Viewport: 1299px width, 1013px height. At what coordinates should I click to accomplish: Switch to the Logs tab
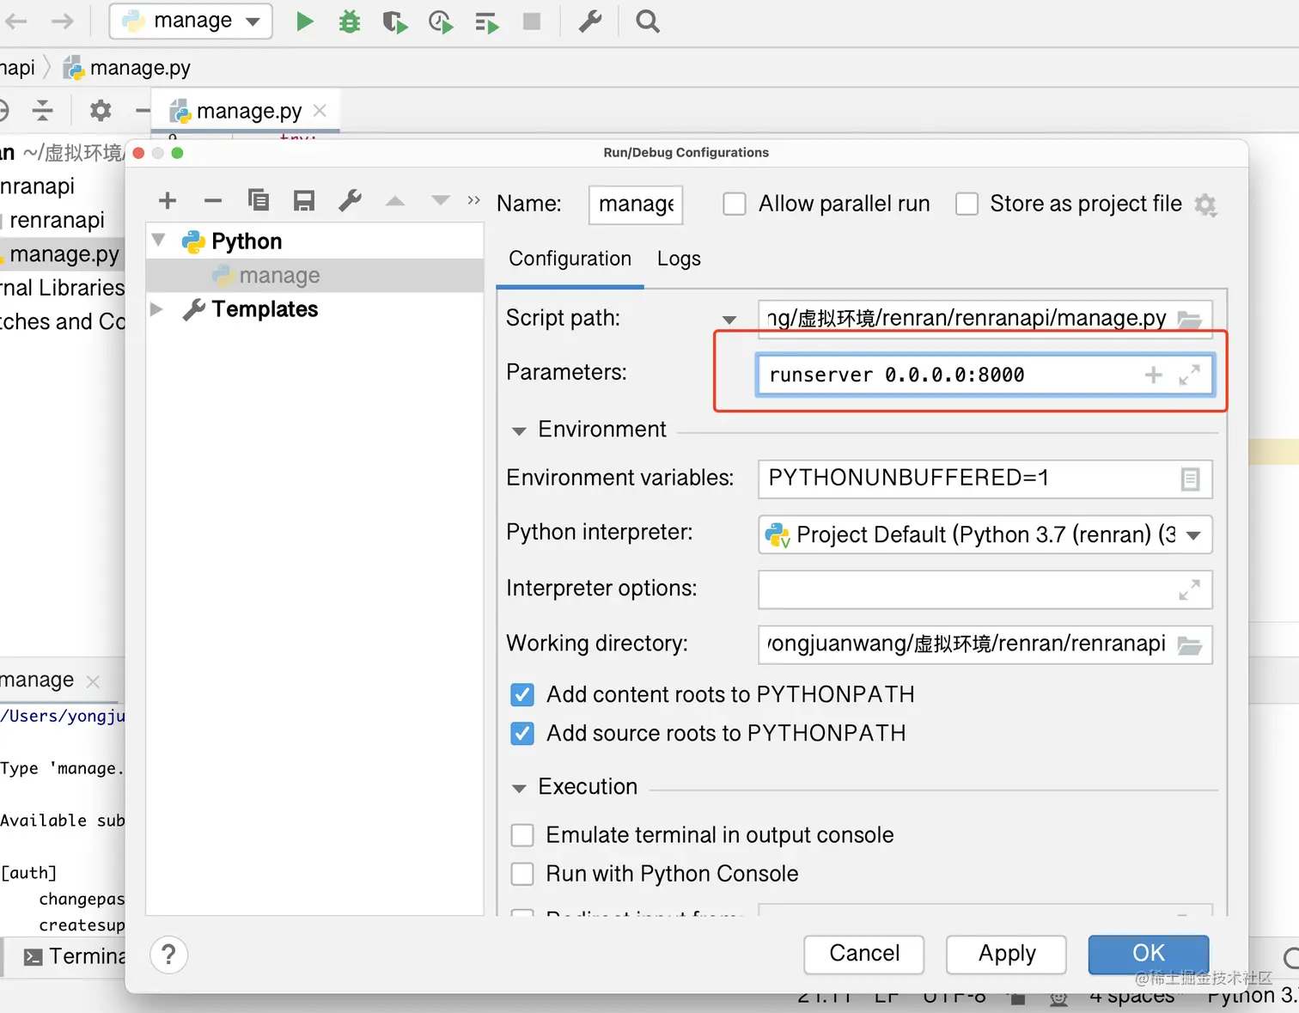click(679, 259)
